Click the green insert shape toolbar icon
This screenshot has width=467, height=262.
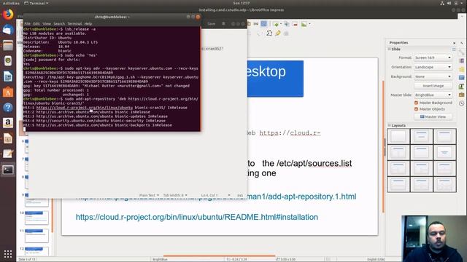(276, 24)
